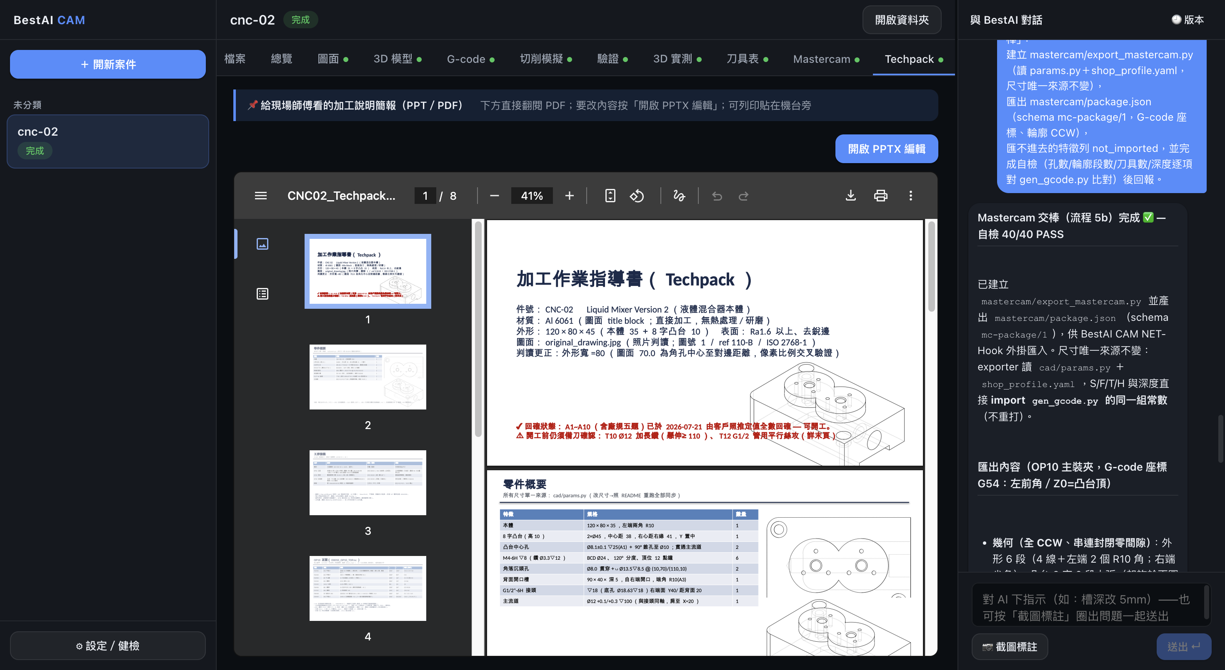This screenshot has height=670, width=1225.
Task: Click the 自檢 40/40 PASS heading
Action: [1020, 234]
